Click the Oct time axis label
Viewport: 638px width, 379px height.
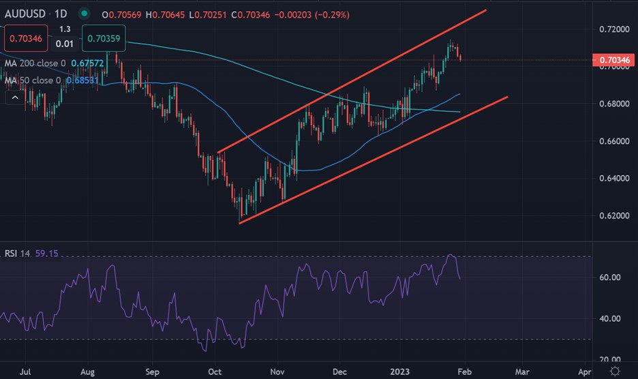215,372
